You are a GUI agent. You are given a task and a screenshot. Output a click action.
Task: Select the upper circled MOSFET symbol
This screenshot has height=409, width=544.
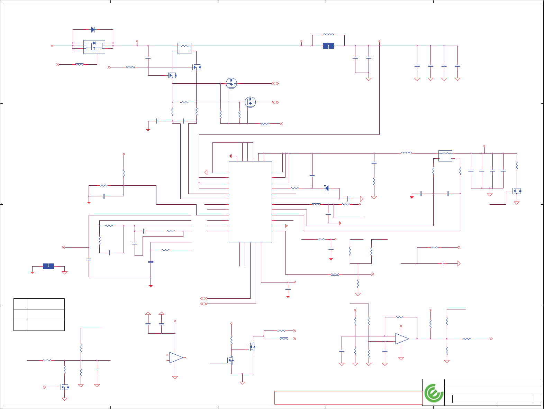tap(232, 83)
